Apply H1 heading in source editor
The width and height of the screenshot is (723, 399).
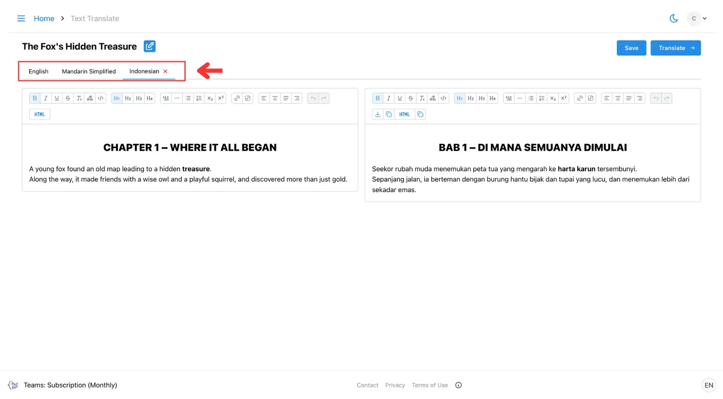coord(117,98)
